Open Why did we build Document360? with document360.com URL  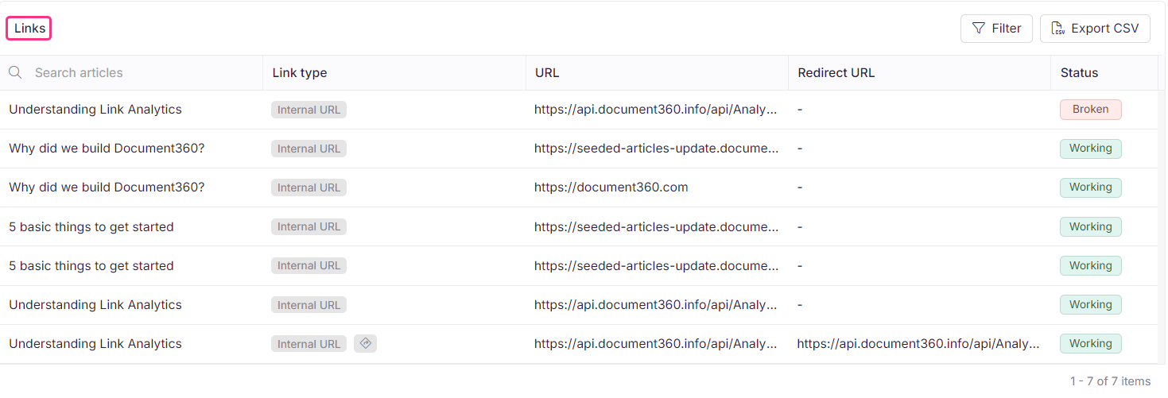(107, 187)
